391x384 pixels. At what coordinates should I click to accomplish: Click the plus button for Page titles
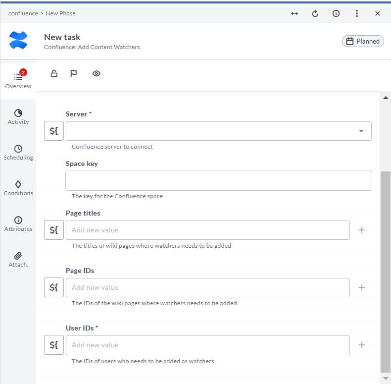coord(362,230)
